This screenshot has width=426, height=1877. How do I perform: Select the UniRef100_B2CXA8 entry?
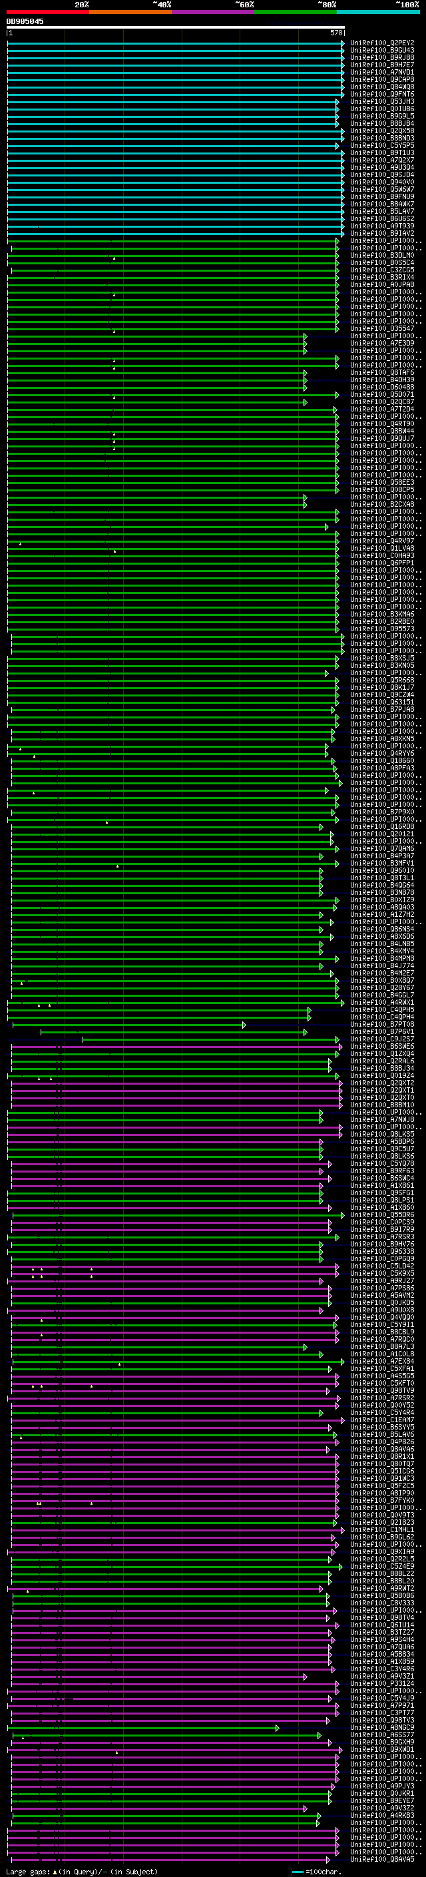coord(382,504)
